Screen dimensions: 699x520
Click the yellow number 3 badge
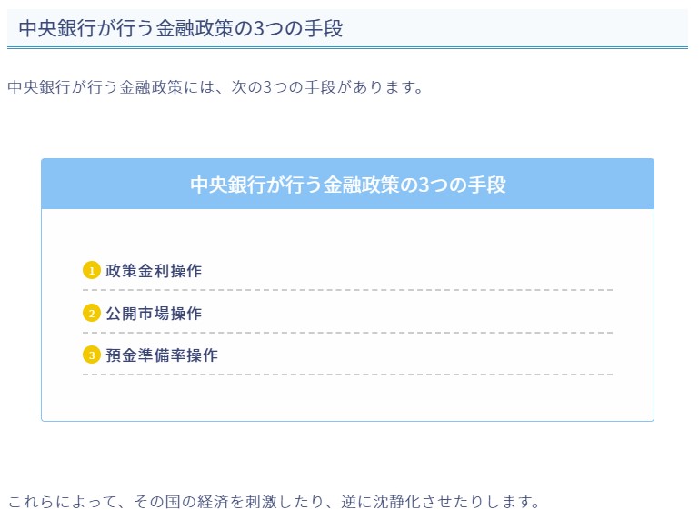[91, 355]
